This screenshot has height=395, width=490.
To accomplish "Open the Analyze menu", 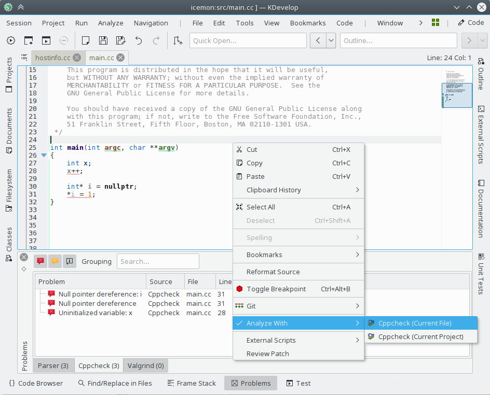I will point(111,23).
